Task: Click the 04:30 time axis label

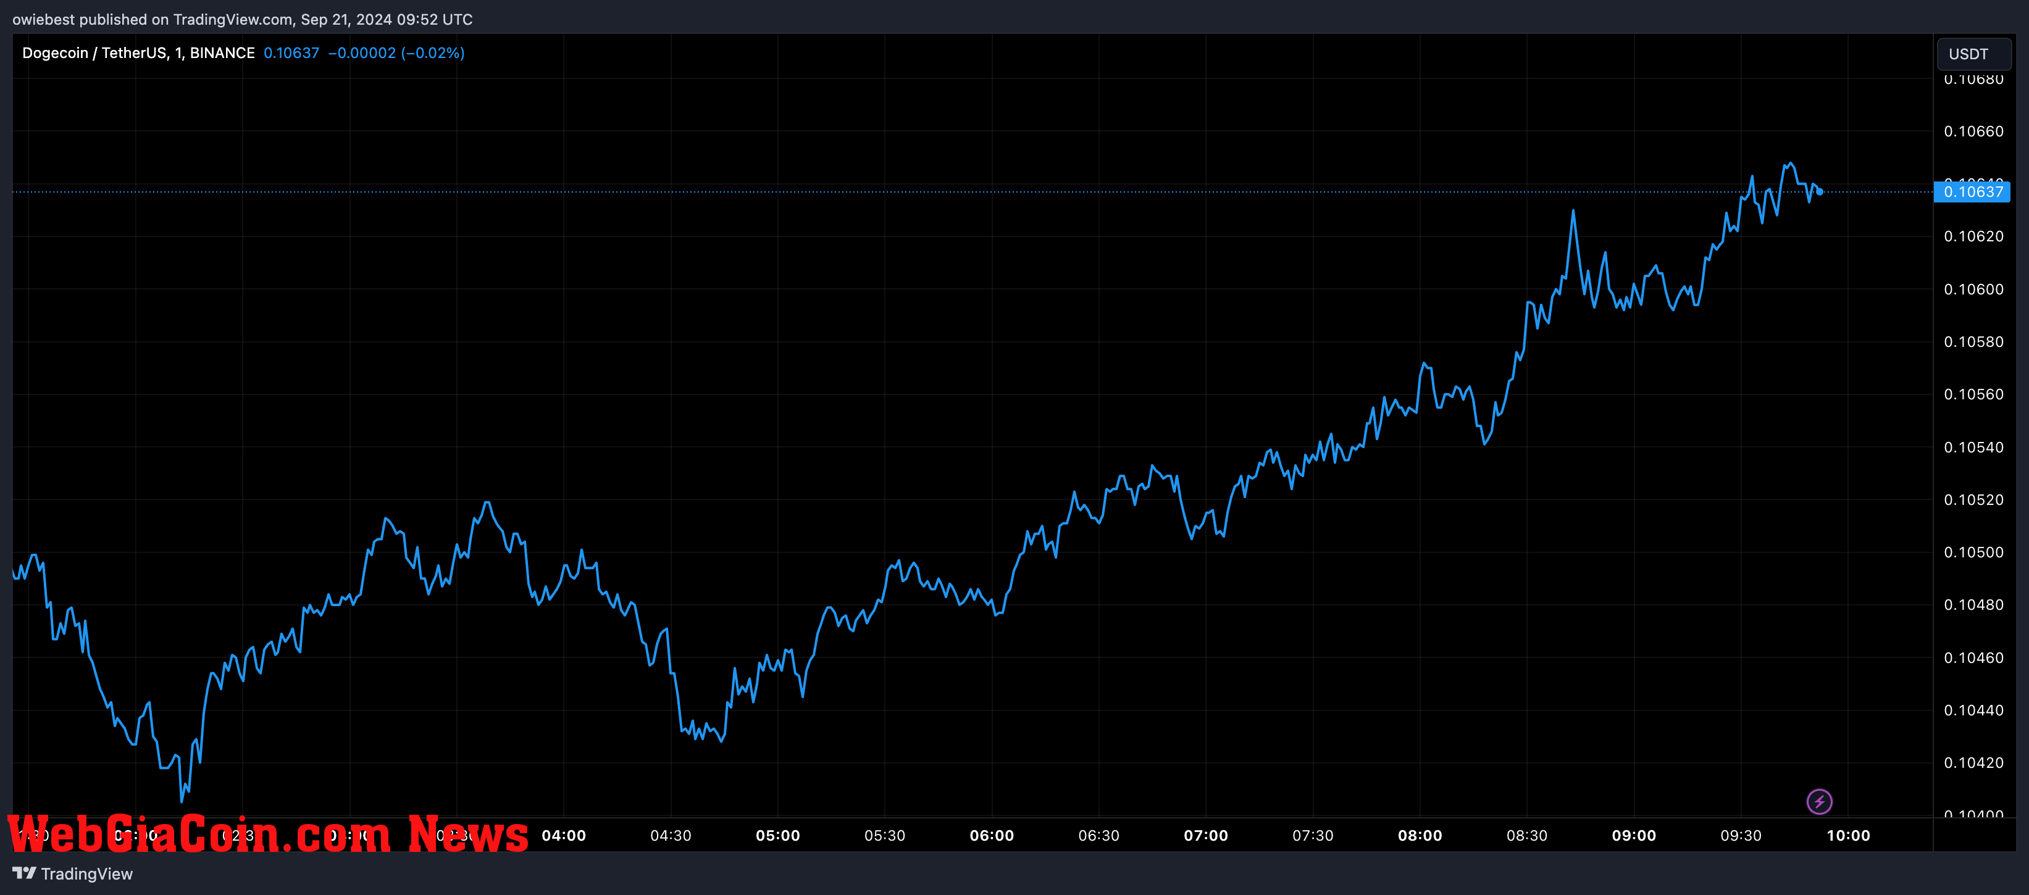Action: 671,835
